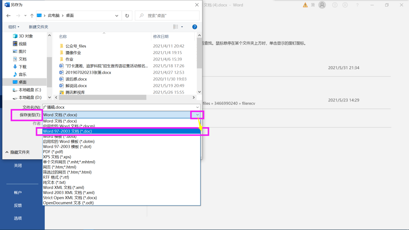The height and width of the screenshot is (230, 409).
Task: Click the smiley face feedback icon
Action: [335, 5]
